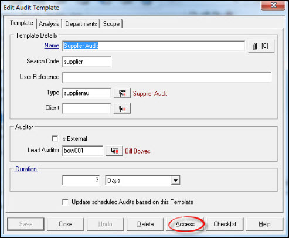The width and height of the screenshot is (289, 238).
Task: Open lookup icon beside Type field
Action: [122, 93]
